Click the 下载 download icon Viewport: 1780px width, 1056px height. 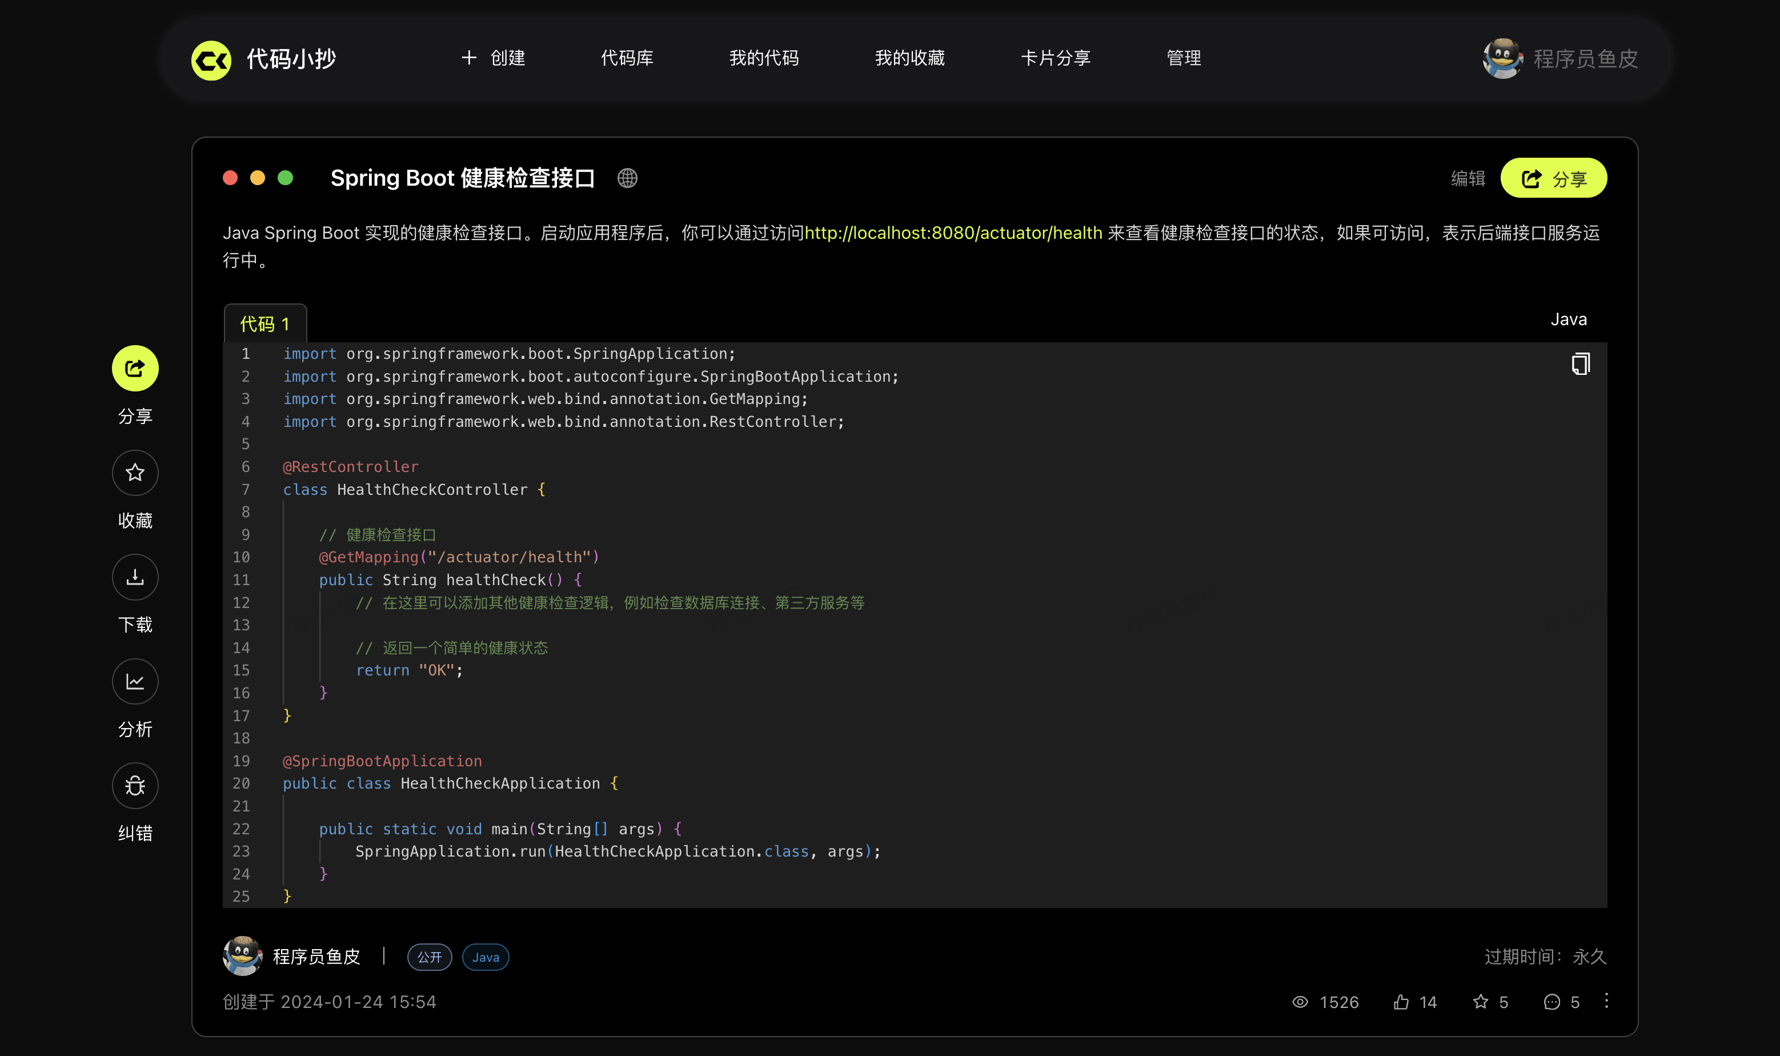[135, 577]
